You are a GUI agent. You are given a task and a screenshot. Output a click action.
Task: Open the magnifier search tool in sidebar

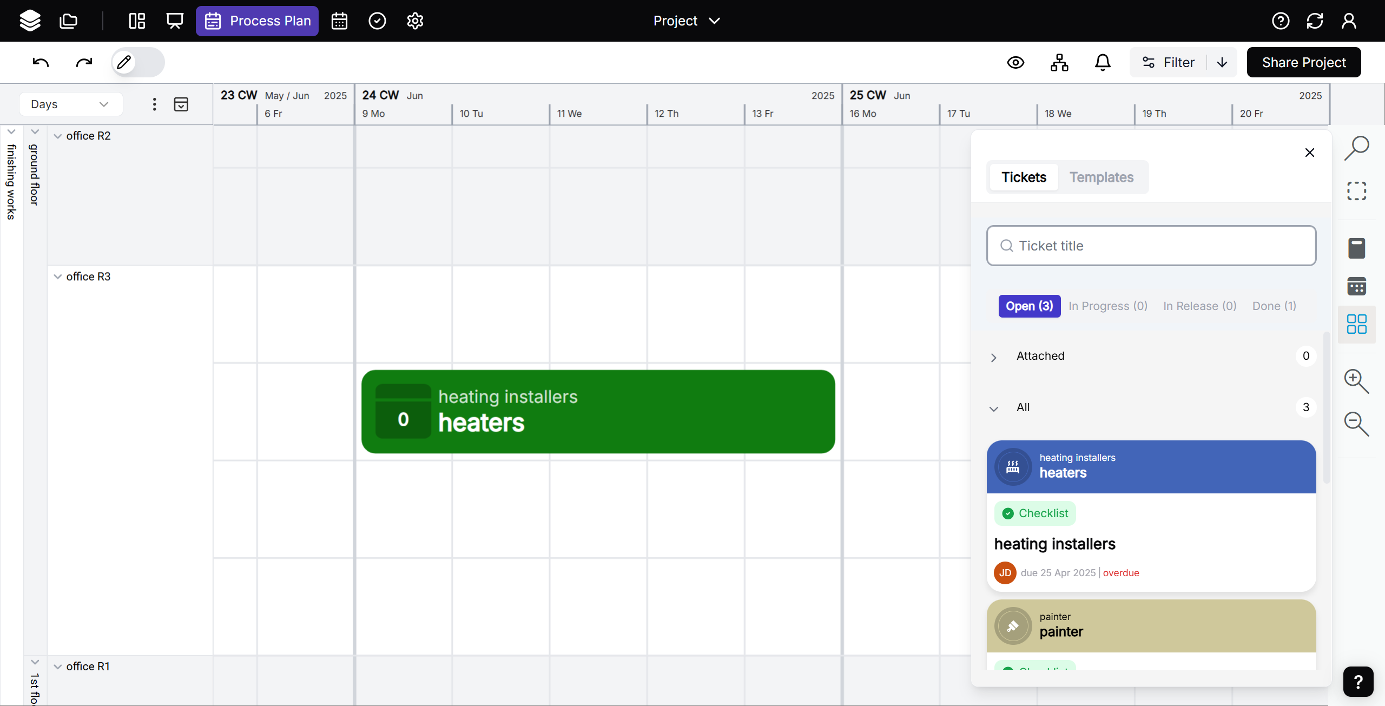1356,148
